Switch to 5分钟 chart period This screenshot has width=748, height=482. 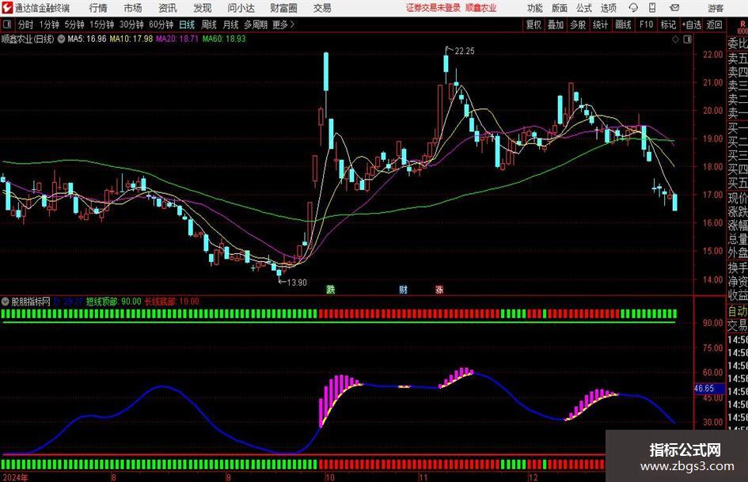point(74,25)
